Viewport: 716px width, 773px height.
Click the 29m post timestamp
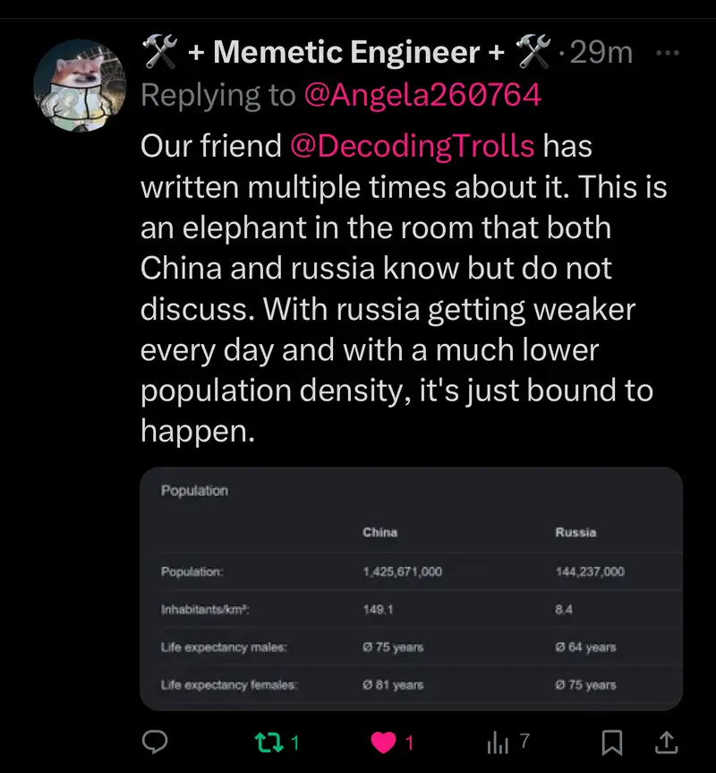(x=601, y=53)
